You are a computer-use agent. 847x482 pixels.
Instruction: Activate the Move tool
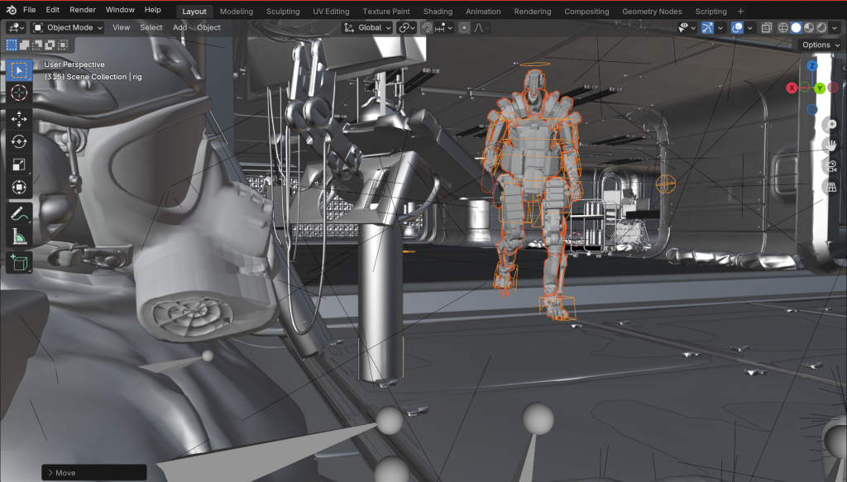coord(20,118)
